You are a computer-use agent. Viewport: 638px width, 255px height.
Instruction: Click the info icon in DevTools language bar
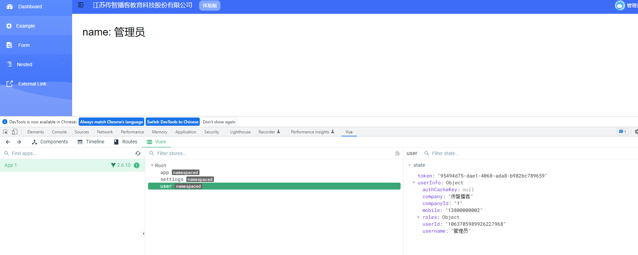tap(5, 122)
